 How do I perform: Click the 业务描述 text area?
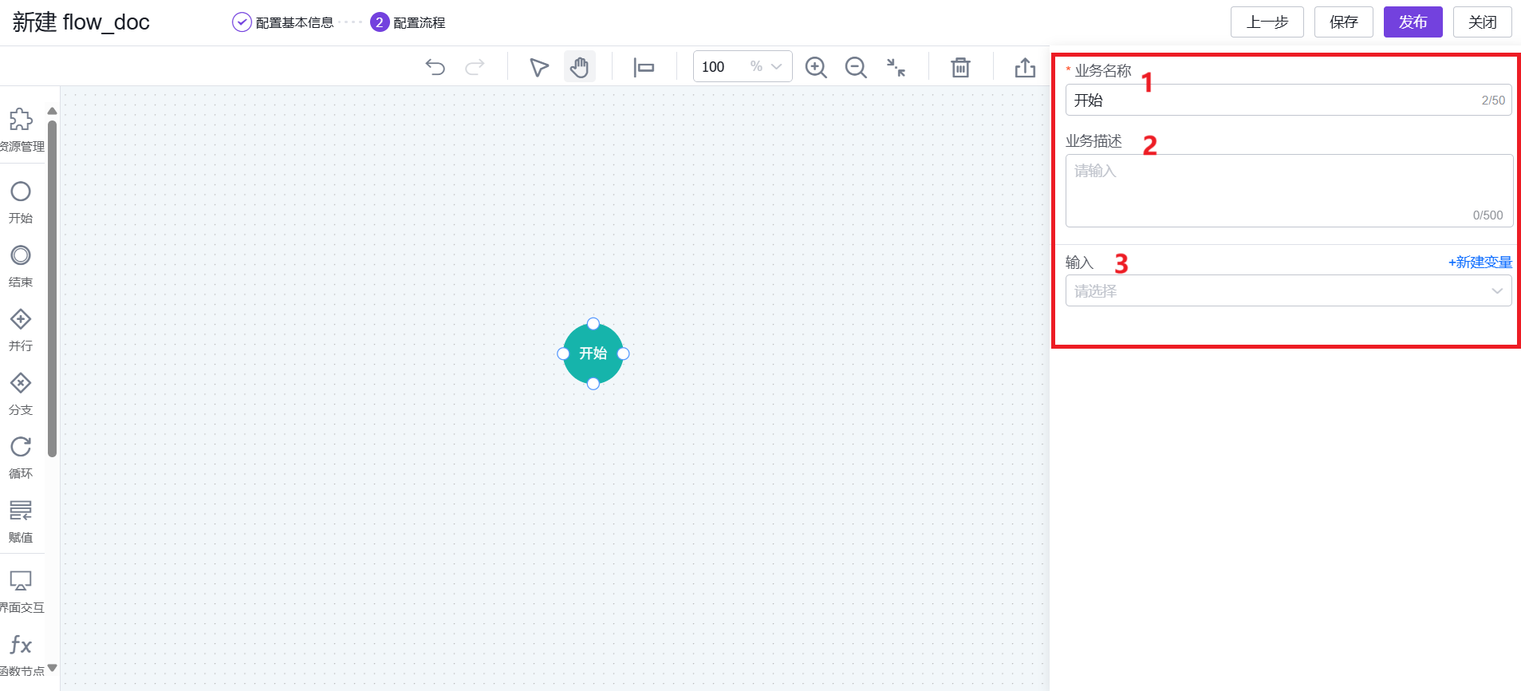tap(1288, 190)
